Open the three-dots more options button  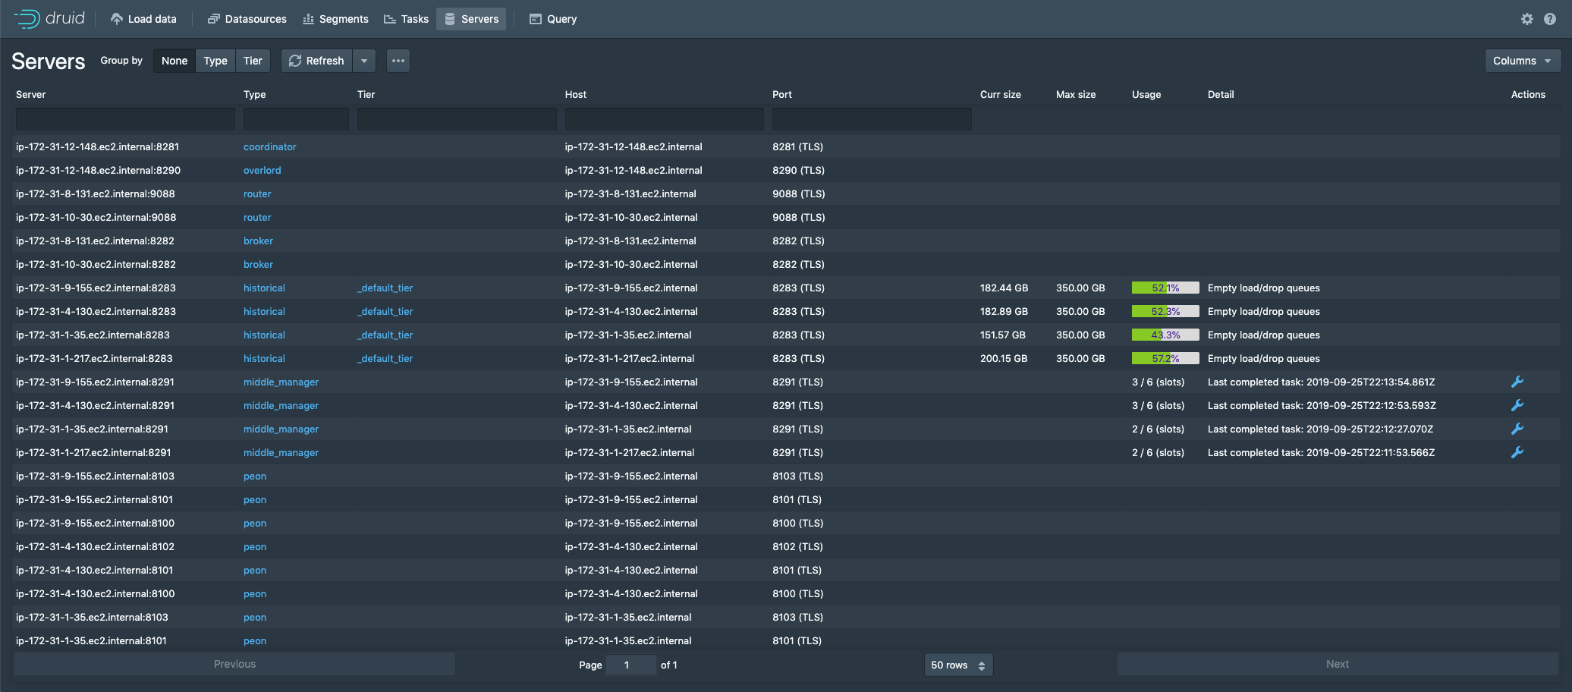coord(398,61)
